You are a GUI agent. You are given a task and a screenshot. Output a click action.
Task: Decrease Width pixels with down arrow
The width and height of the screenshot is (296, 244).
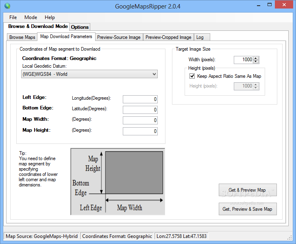(x=256, y=62)
